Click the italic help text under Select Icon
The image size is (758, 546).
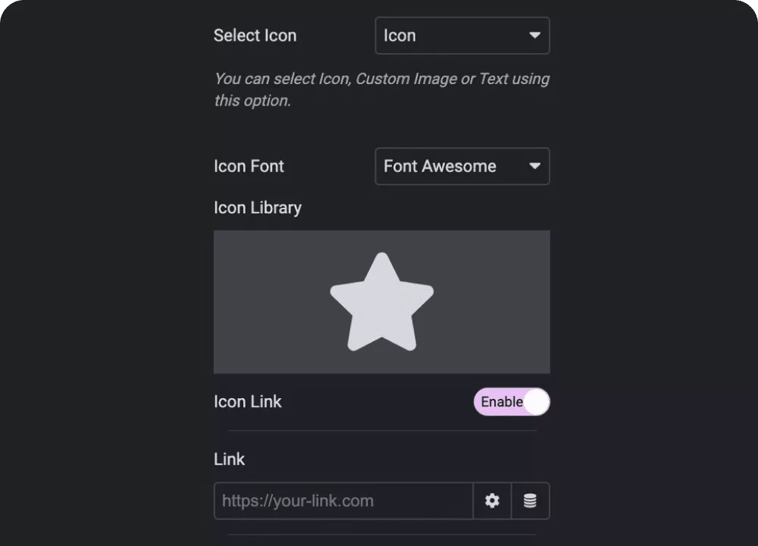[x=382, y=89]
